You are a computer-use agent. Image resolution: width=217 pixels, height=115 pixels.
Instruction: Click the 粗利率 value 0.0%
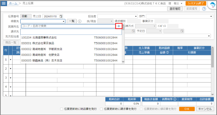tap(131, 103)
